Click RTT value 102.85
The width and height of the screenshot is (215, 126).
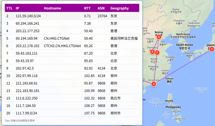[x=89, y=76]
